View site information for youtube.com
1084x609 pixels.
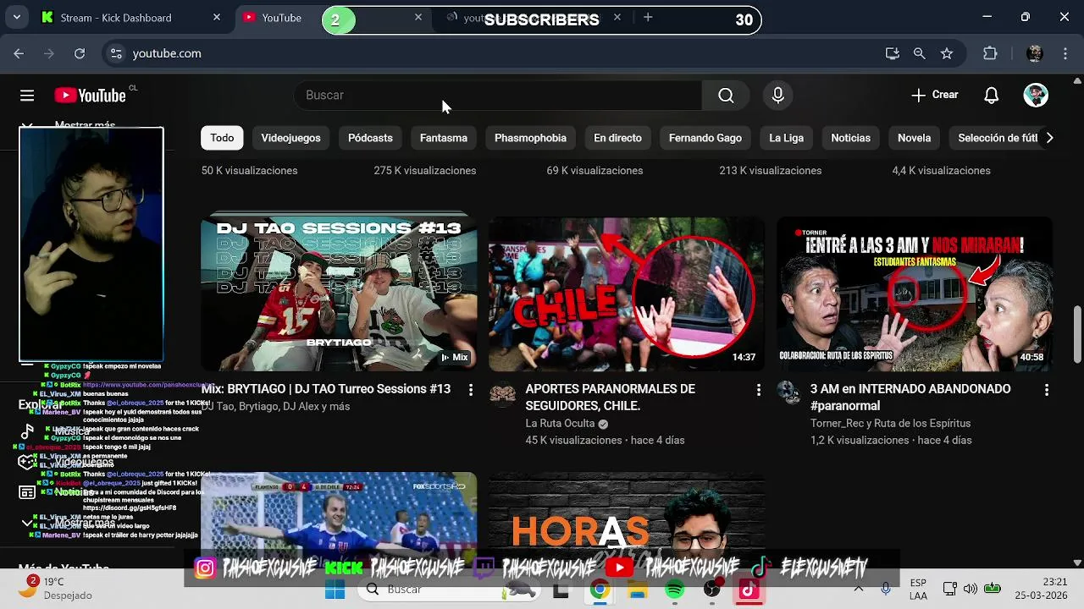tap(117, 53)
